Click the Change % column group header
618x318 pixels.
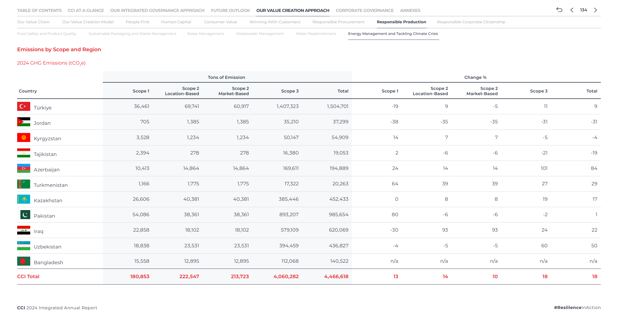(475, 77)
